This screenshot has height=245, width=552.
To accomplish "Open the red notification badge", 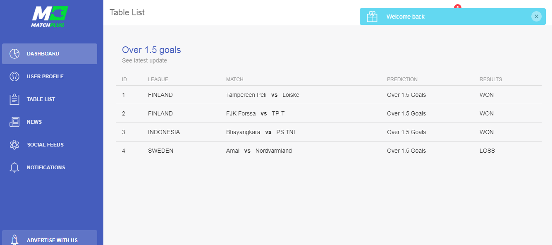I will pos(457,7).
